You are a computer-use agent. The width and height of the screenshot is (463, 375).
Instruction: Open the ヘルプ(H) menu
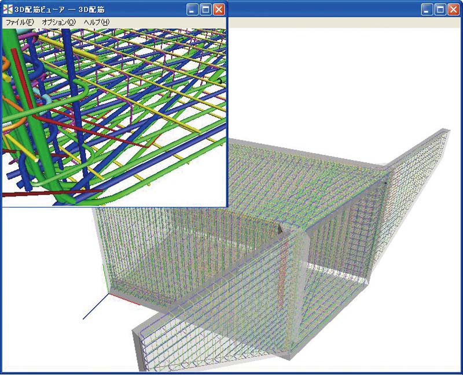tap(97, 23)
